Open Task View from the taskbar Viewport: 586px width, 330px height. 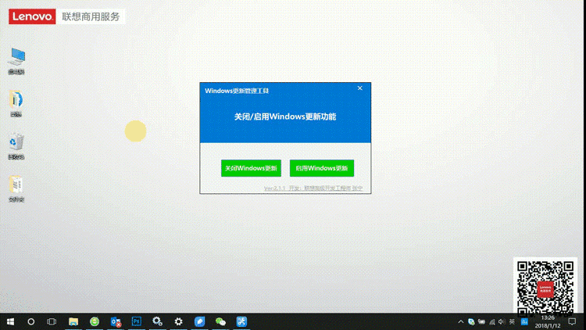(x=52, y=321)
